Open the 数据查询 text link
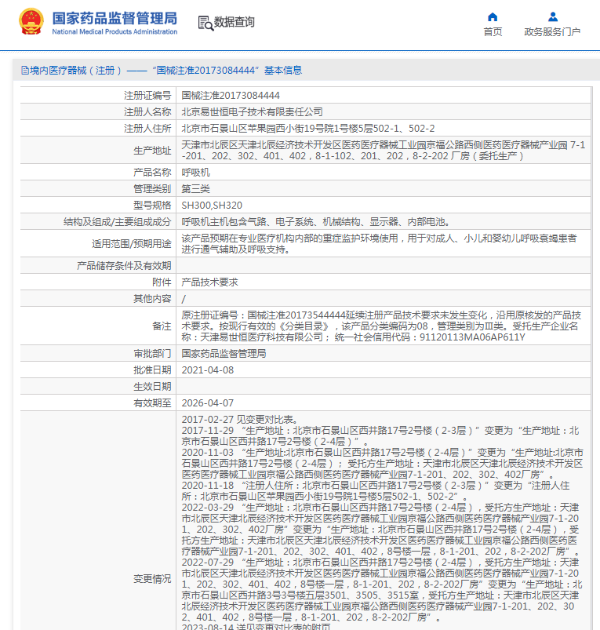This screenshot has height=630, width=600. pos(234,23)
